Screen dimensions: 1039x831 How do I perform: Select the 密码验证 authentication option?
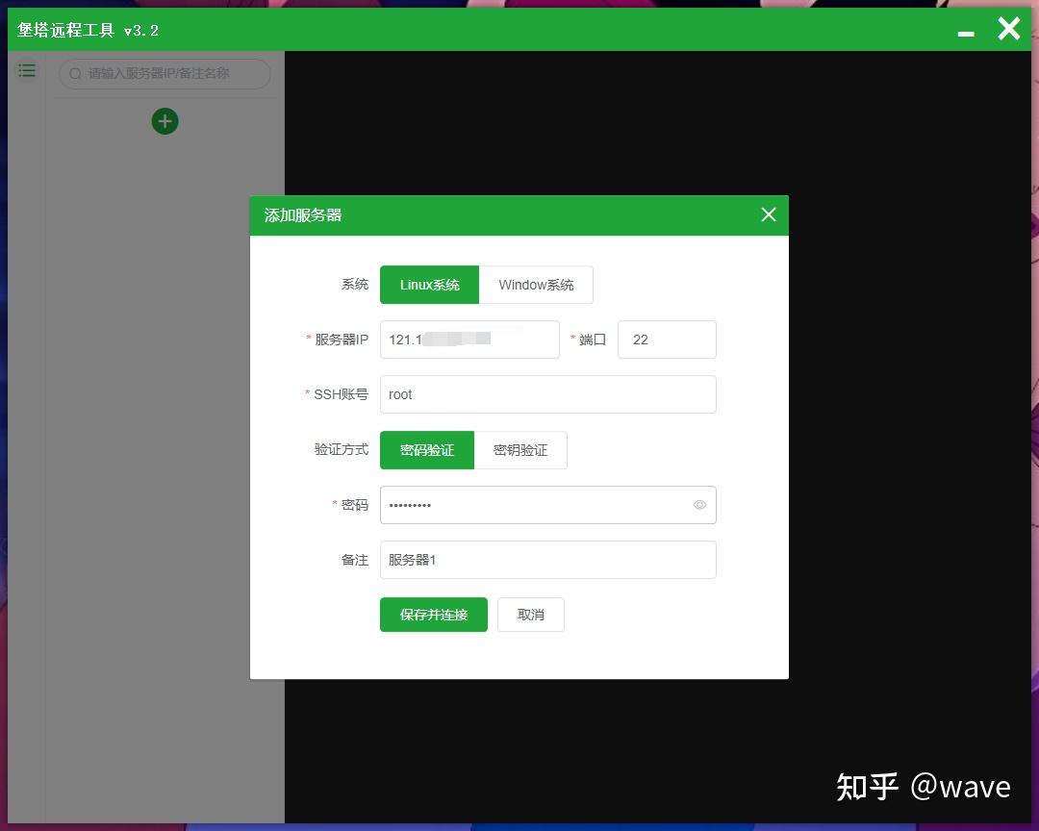tap(426, 449)
